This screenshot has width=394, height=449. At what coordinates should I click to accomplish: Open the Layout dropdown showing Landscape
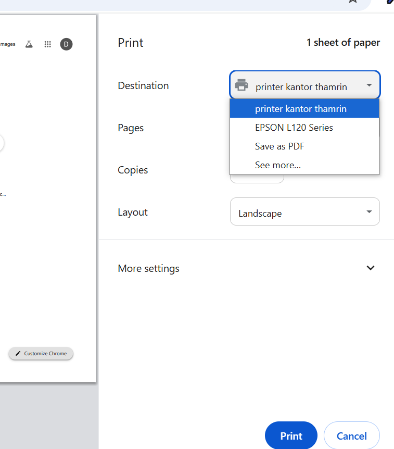coord(304,212)
